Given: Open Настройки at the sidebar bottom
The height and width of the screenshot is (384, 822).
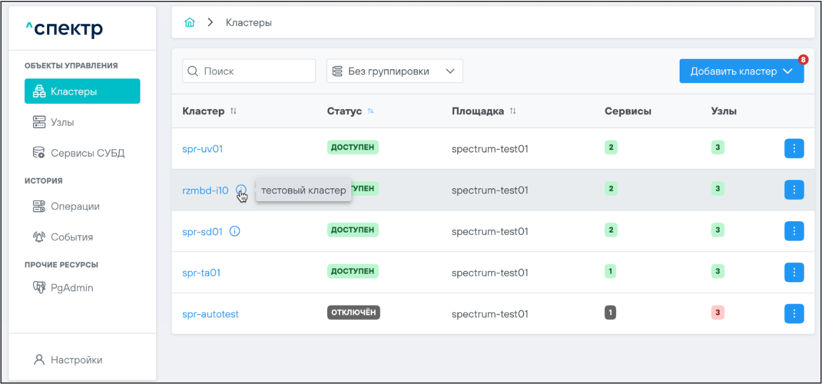Looking at the screenshot, I should [x=76, y=360].
